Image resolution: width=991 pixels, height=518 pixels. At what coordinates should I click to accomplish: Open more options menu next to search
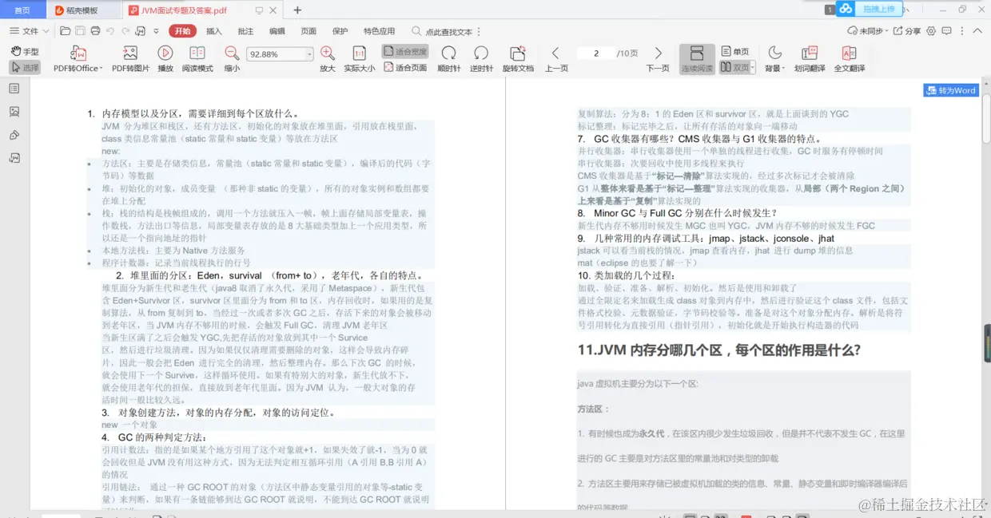(478, 32)
